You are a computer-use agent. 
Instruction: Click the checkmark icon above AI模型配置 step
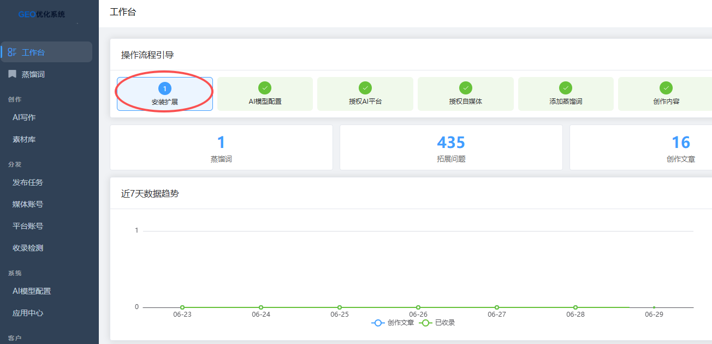pos(265,87)
